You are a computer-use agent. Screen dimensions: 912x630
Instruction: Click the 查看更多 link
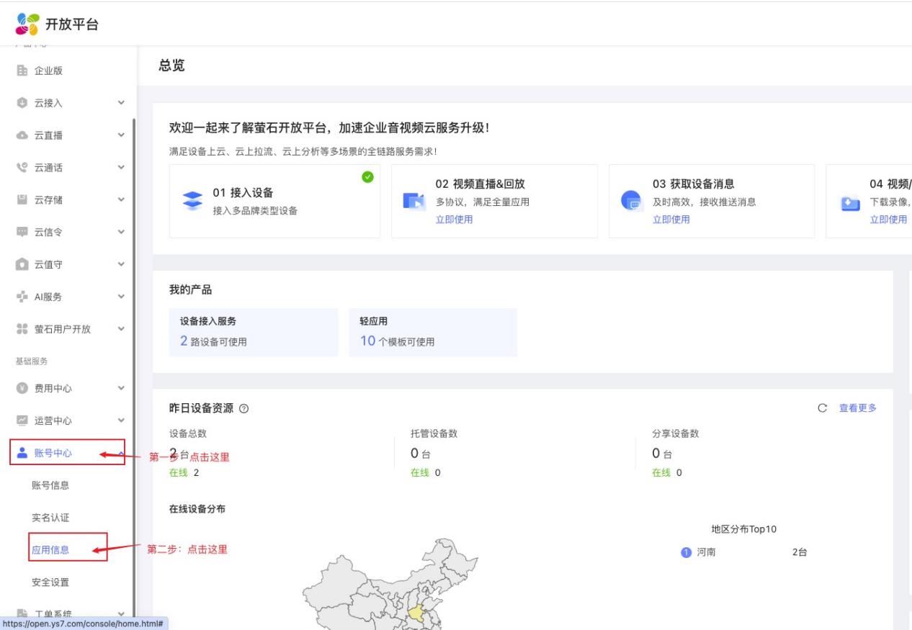857,408
